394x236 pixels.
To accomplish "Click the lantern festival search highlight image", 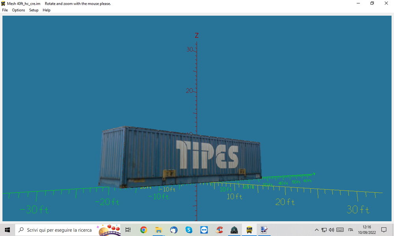I will 109,230.
